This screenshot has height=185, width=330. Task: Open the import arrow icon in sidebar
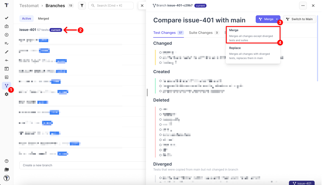tap(7, 69)
